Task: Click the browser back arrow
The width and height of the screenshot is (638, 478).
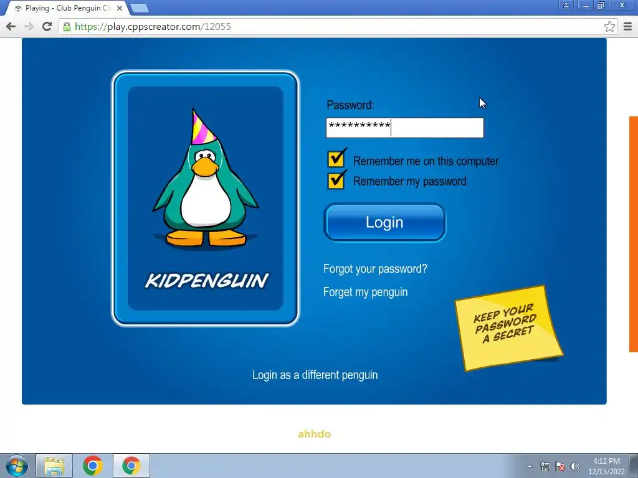Action: click(x=11, y=26)
